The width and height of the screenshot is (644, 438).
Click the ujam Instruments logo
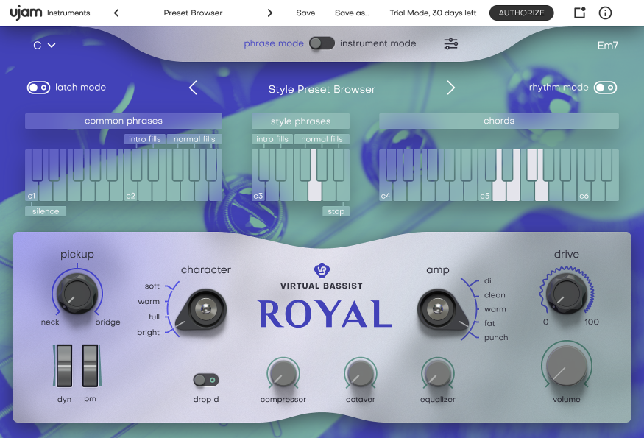tap(50, 13)
